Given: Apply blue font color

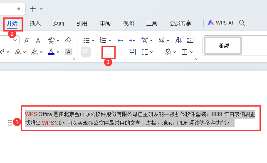Looking at the screenshot, I should [x=51, y=52].
